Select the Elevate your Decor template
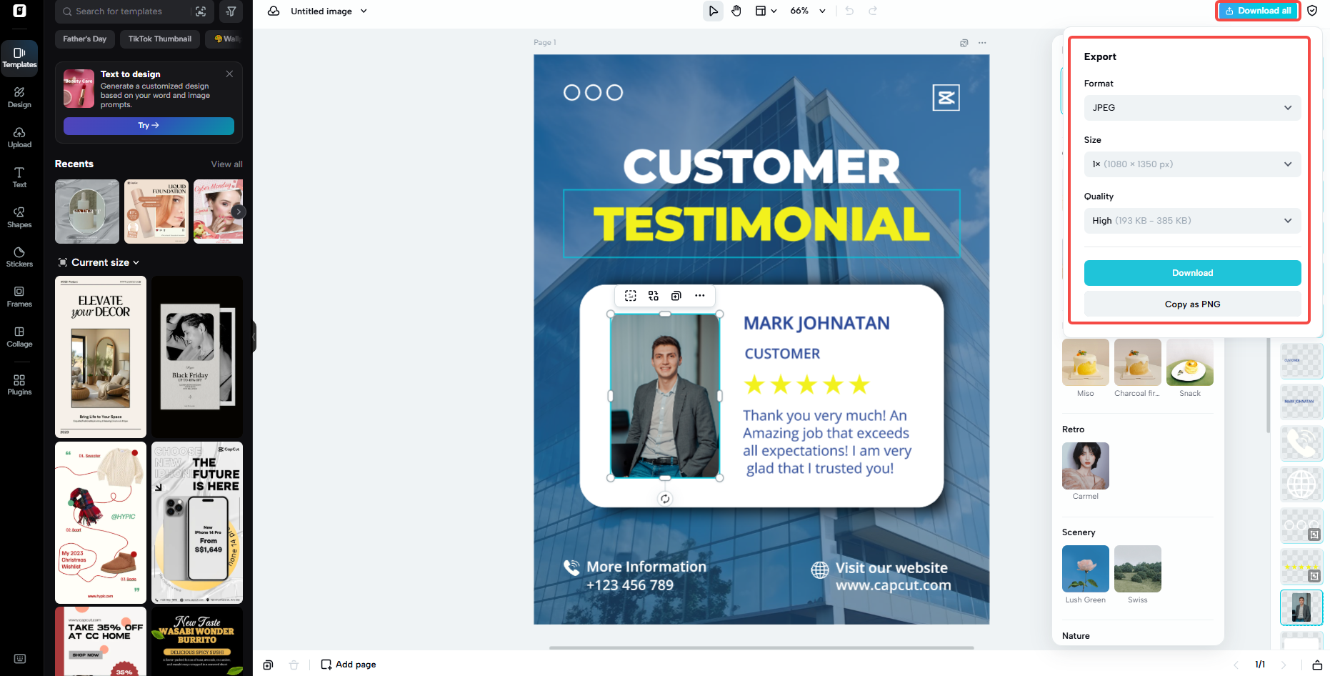Viewport: 1330px width, 676px height. (x=101, y=357)
